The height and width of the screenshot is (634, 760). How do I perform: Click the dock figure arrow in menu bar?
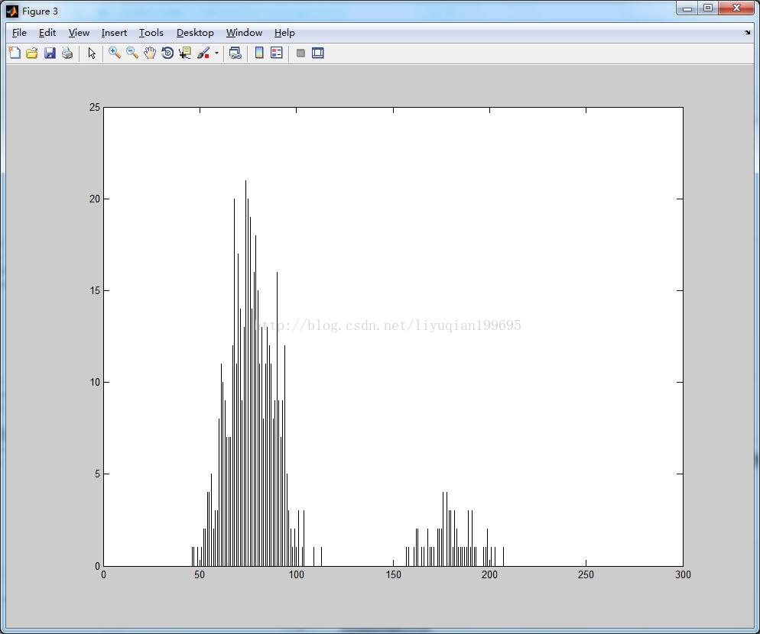(747, 32)
